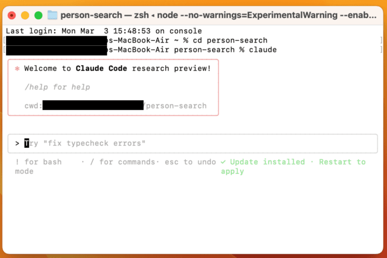The height and width of the screenshot is (258, 387).
Task: Click the "/help for help" hint
Action: click(57, 87)
